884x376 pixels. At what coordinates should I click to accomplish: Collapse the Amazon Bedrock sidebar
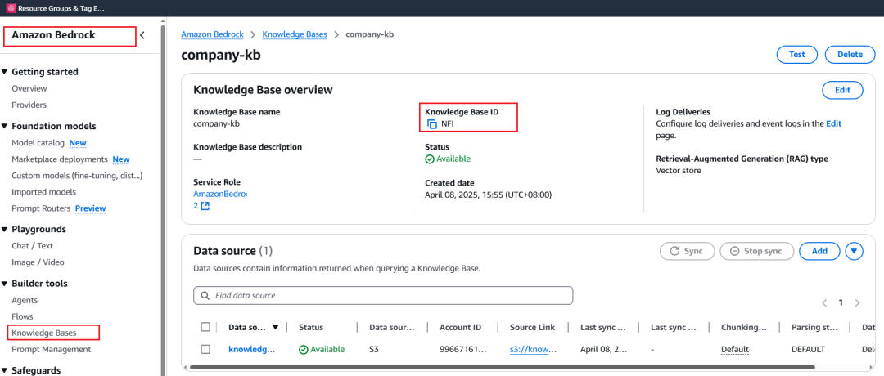click(142, 35)
